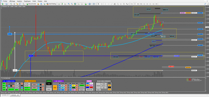Open the indicators list dropdown

tap(87, 4)
